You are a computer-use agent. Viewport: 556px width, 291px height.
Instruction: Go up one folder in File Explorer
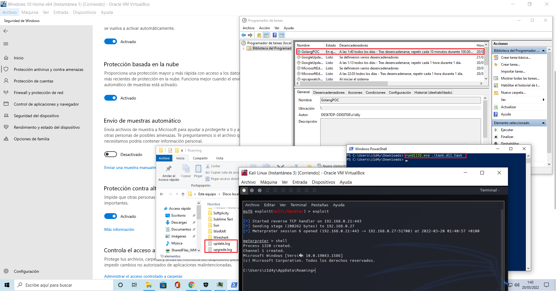[x=183, y=194]
